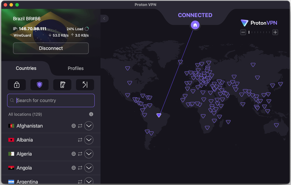Click Afghanistan P2P arrows icon
Viewport: 291px width, 185px height.
(80, 126)
